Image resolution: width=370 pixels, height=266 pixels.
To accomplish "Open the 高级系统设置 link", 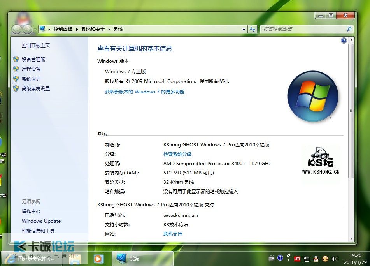I will click(36, 88).
